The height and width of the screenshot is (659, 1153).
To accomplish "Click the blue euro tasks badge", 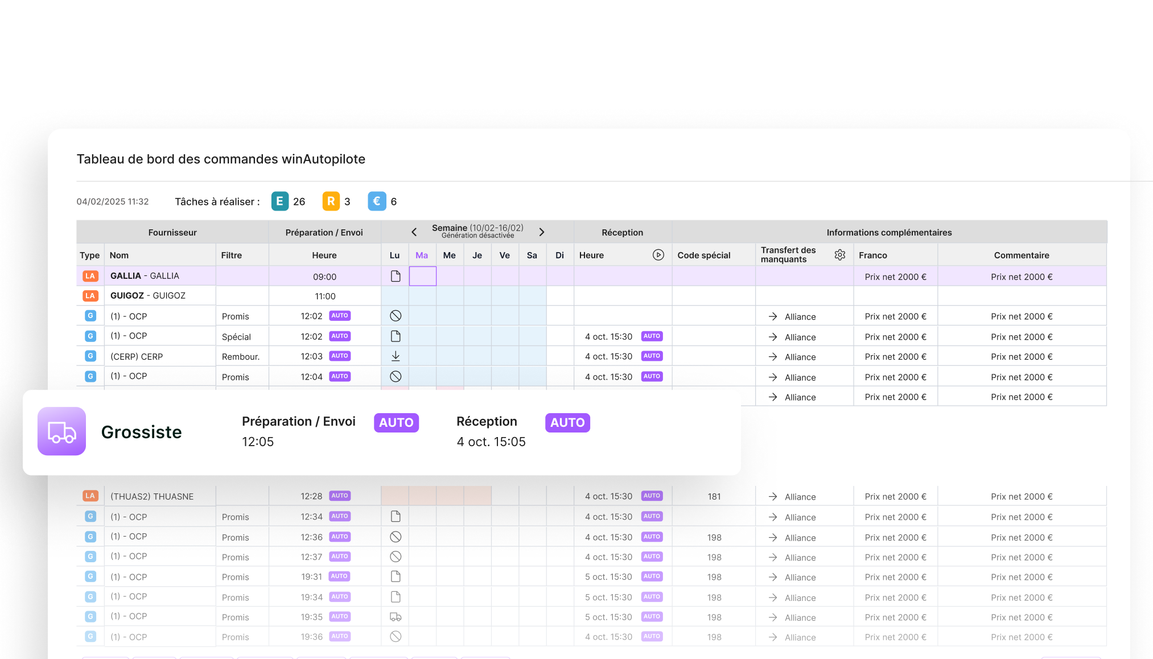I will (x=377, y=201).
